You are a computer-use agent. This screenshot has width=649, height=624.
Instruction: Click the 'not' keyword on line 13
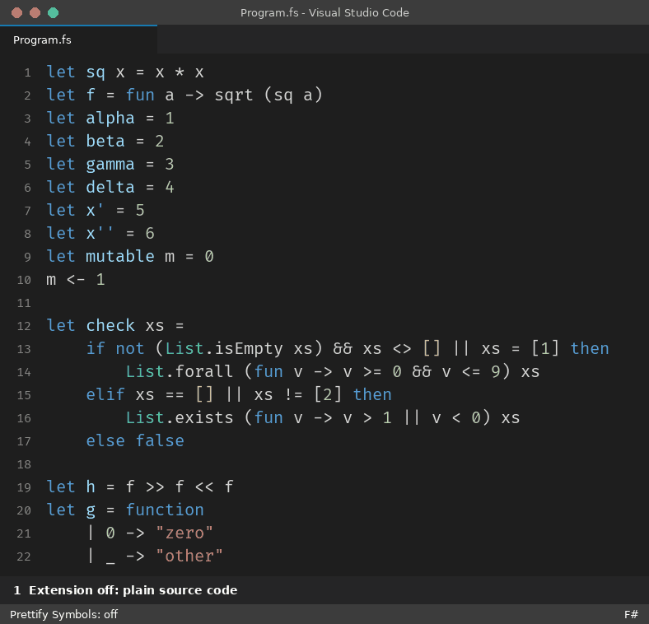click(130, 349)
